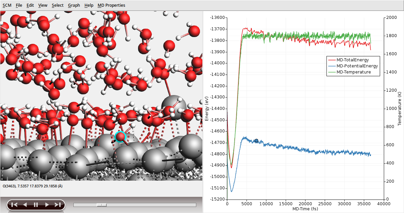
Task: Click the MD-Time (fs) axis label
Action: 305,209
